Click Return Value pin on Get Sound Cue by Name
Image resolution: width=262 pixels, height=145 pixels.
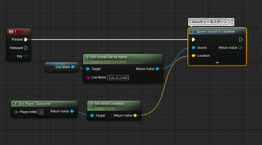158,69
